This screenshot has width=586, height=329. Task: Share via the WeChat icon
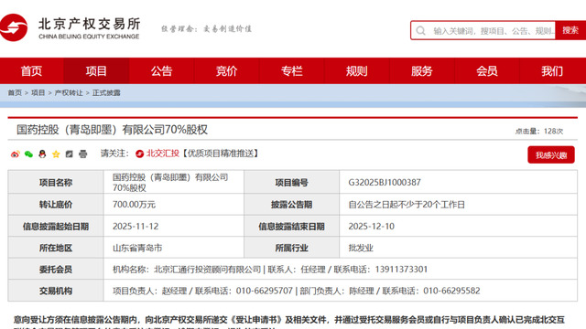click(x=28, y=154)
